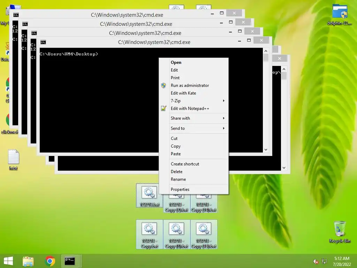Select the 123213 - Copy (8).bat file icon
The image size is (357, 268).
(x=177, y=229)
